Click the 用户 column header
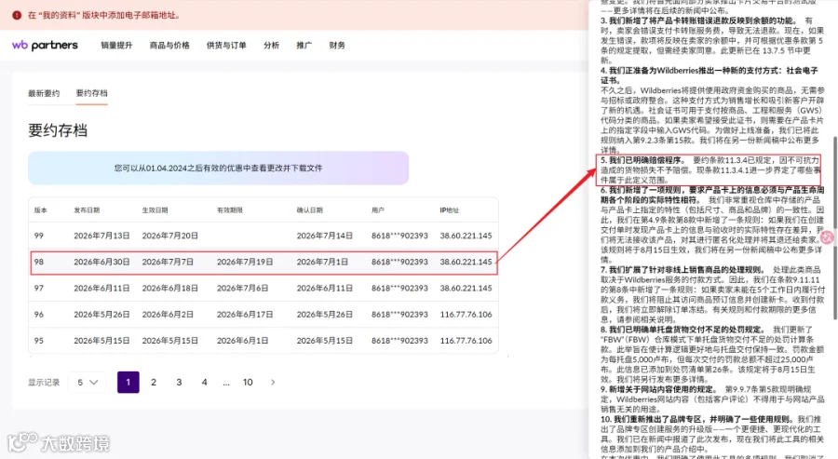 [x=378, y=210]
